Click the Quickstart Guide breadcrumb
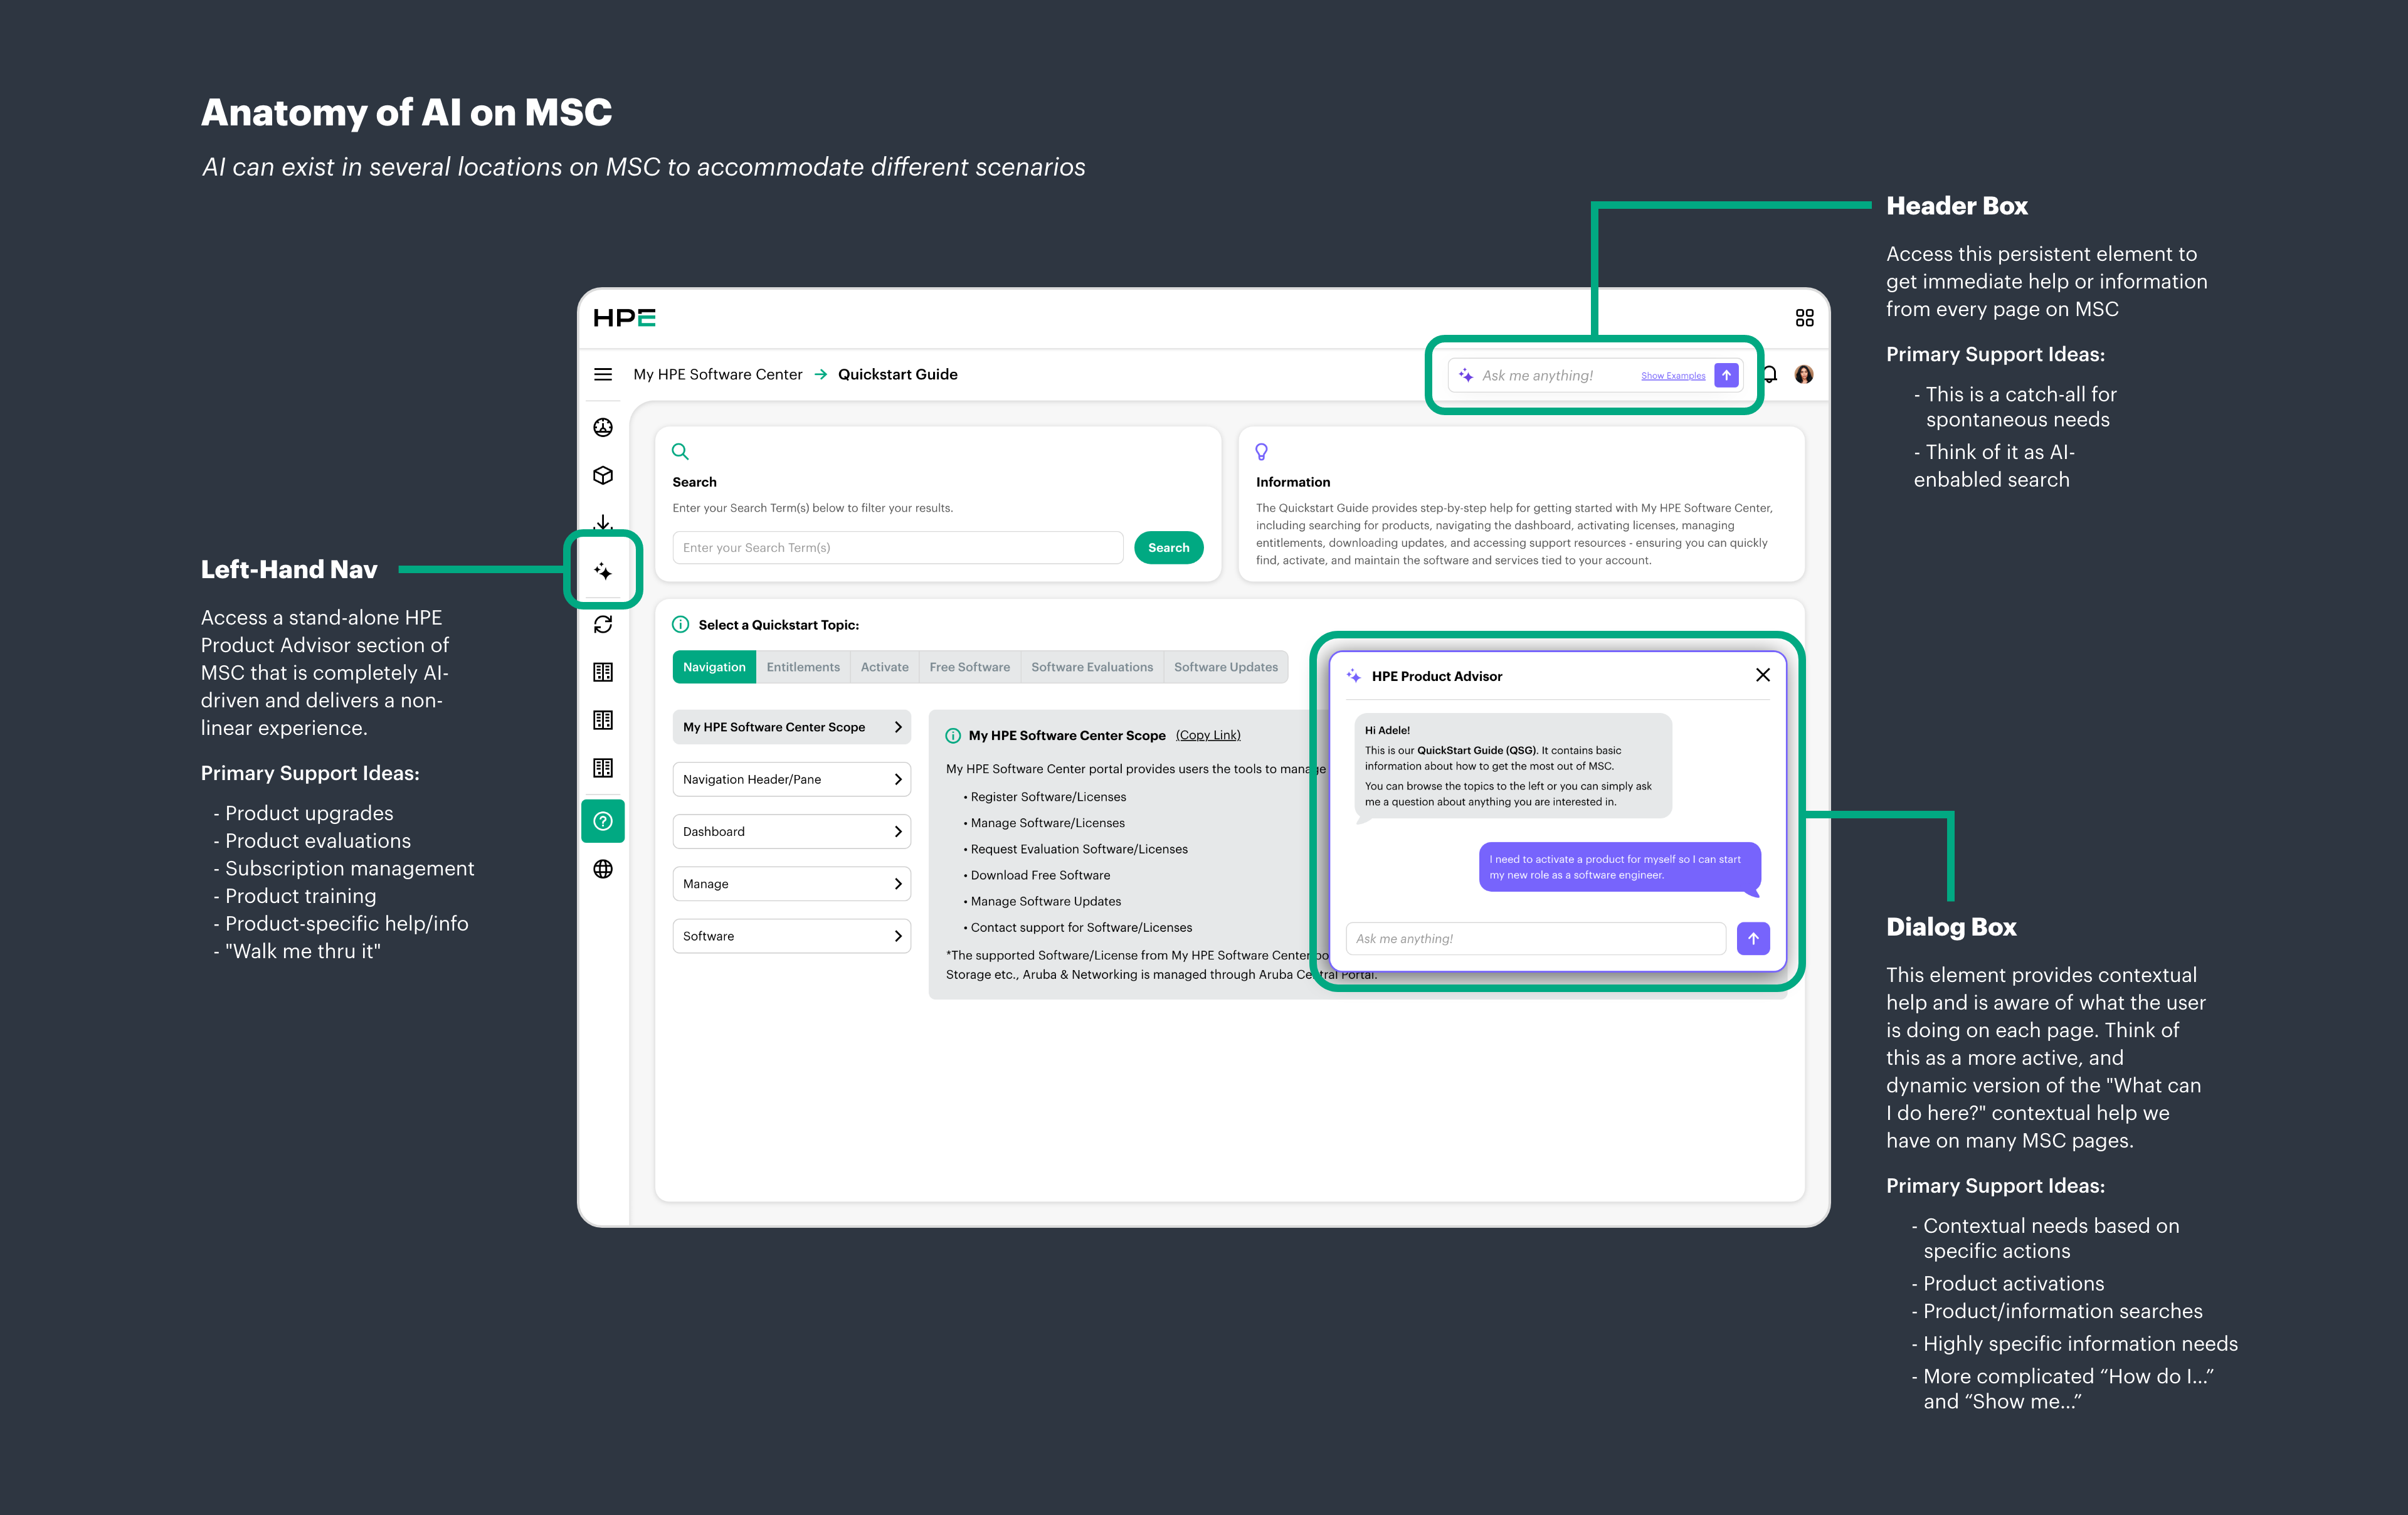 898,374
